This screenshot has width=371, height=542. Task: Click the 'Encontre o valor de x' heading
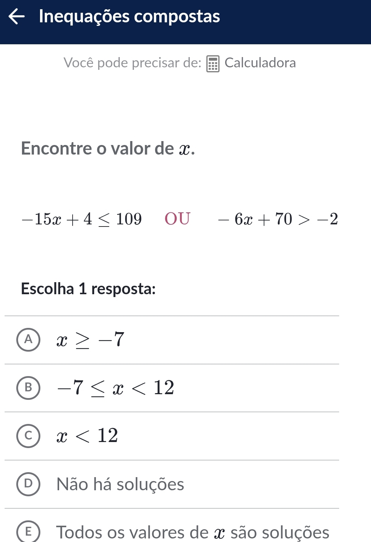point(108,148)
